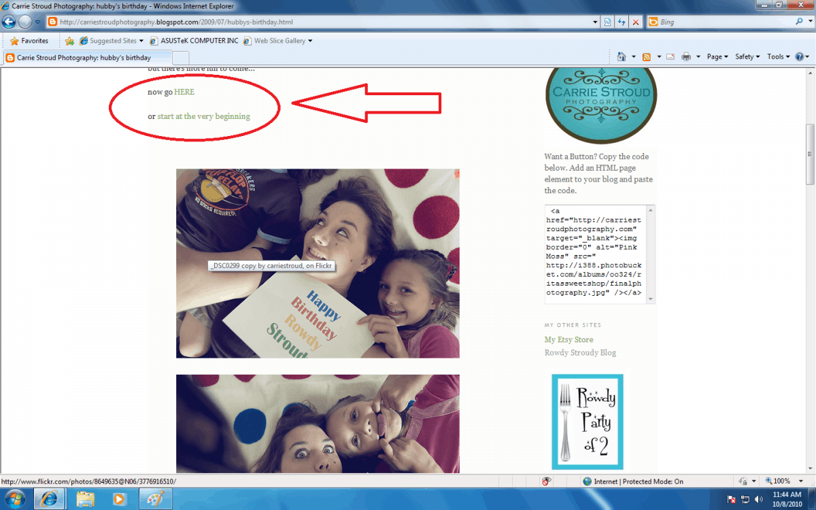
Task: Open the Rowdy Stroudy Blog link
Action: (580, 353)
